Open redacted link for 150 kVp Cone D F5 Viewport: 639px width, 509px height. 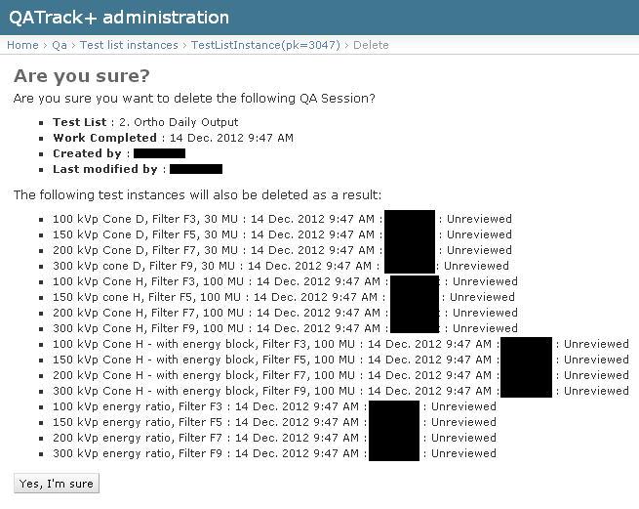click(409, 234)
